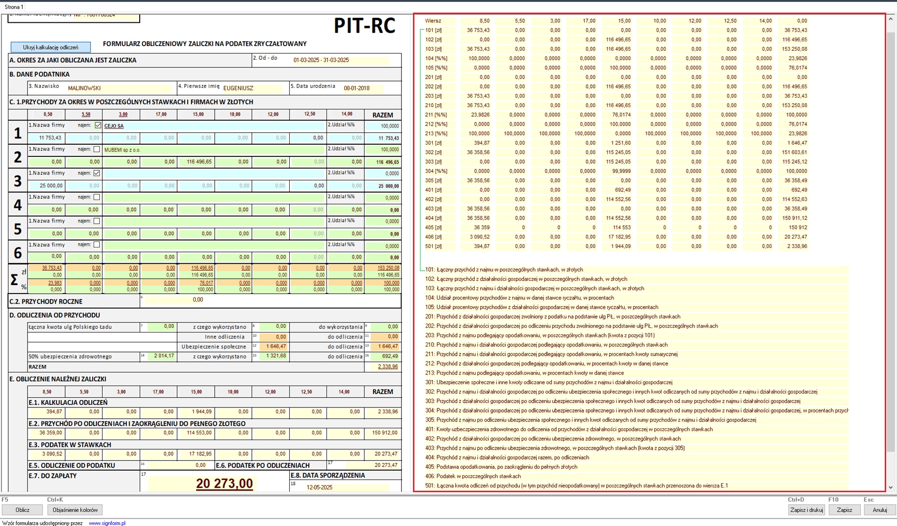Viewport: 897px width, 526px height.
Task: Toggle the najem checkbox in row 3
Action: tap(97, 173)
